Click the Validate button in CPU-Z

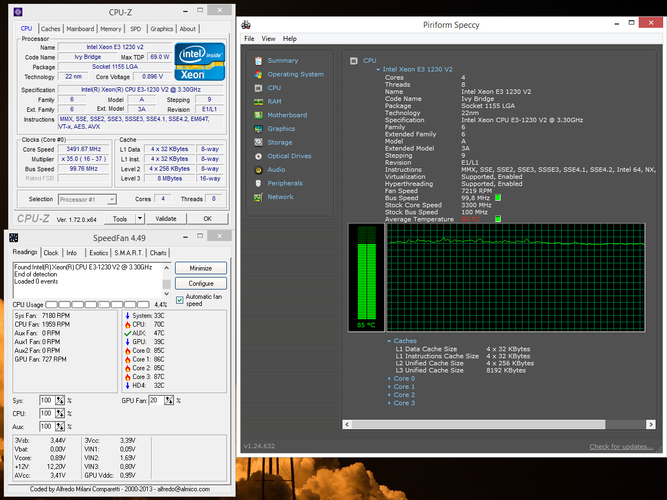point(166,219)
